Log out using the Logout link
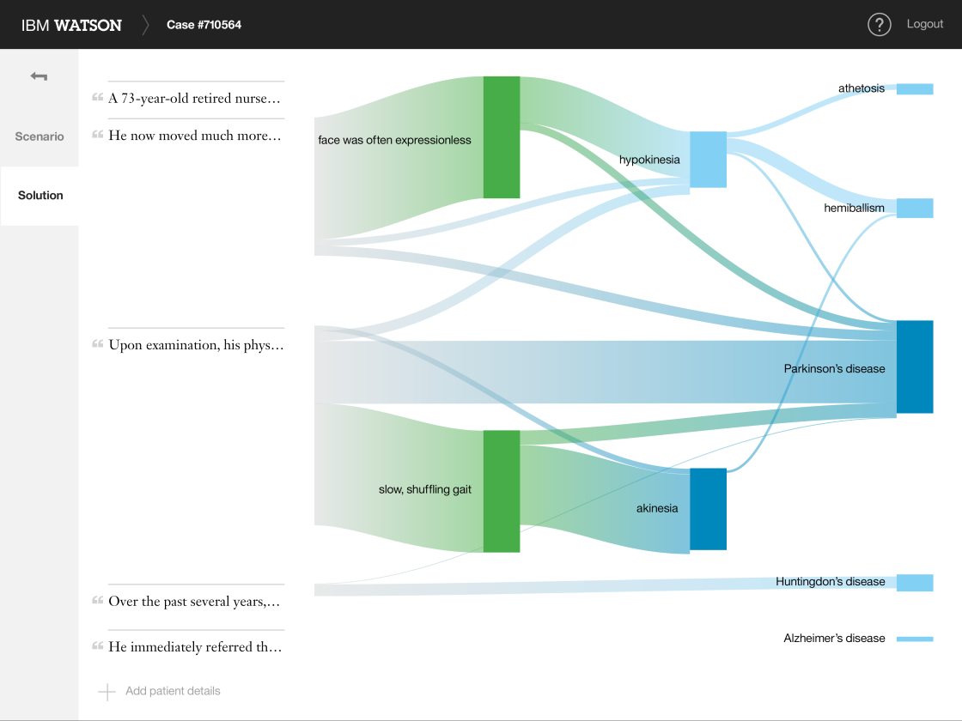Image resolution: width=962 pixels, height=721 pixels. click(x=924, y=24)
